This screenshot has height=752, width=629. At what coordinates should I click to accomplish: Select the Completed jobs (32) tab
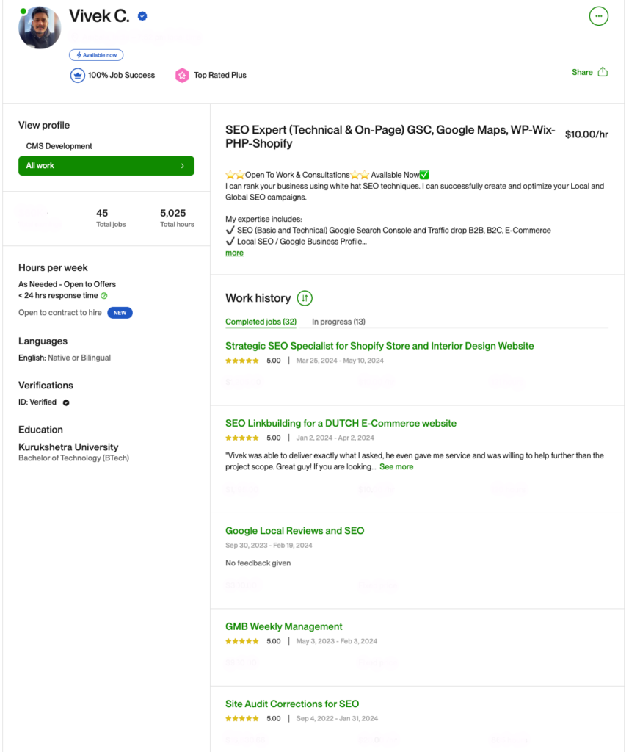point(261,322)
